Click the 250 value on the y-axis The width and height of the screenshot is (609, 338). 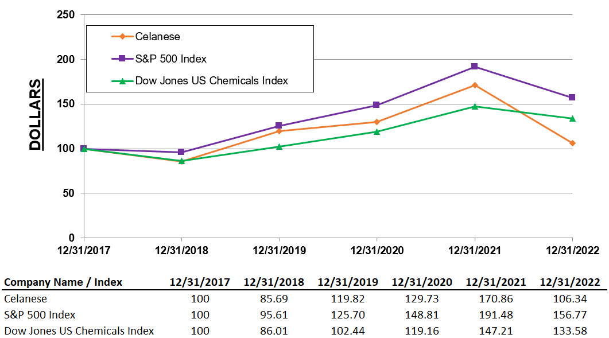(66, 15)
